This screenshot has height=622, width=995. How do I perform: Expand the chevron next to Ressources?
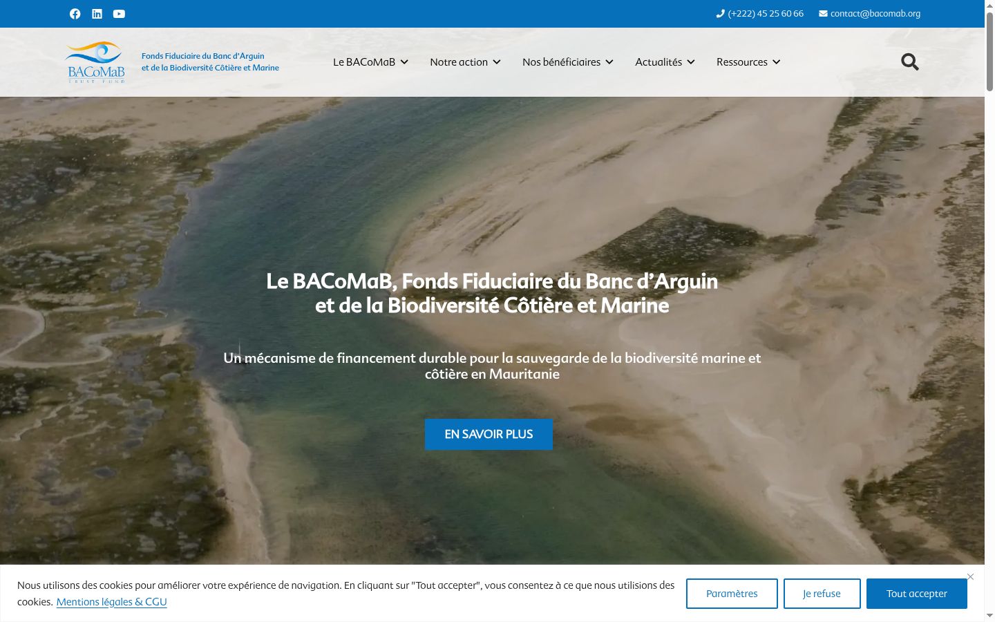(777, 62)
